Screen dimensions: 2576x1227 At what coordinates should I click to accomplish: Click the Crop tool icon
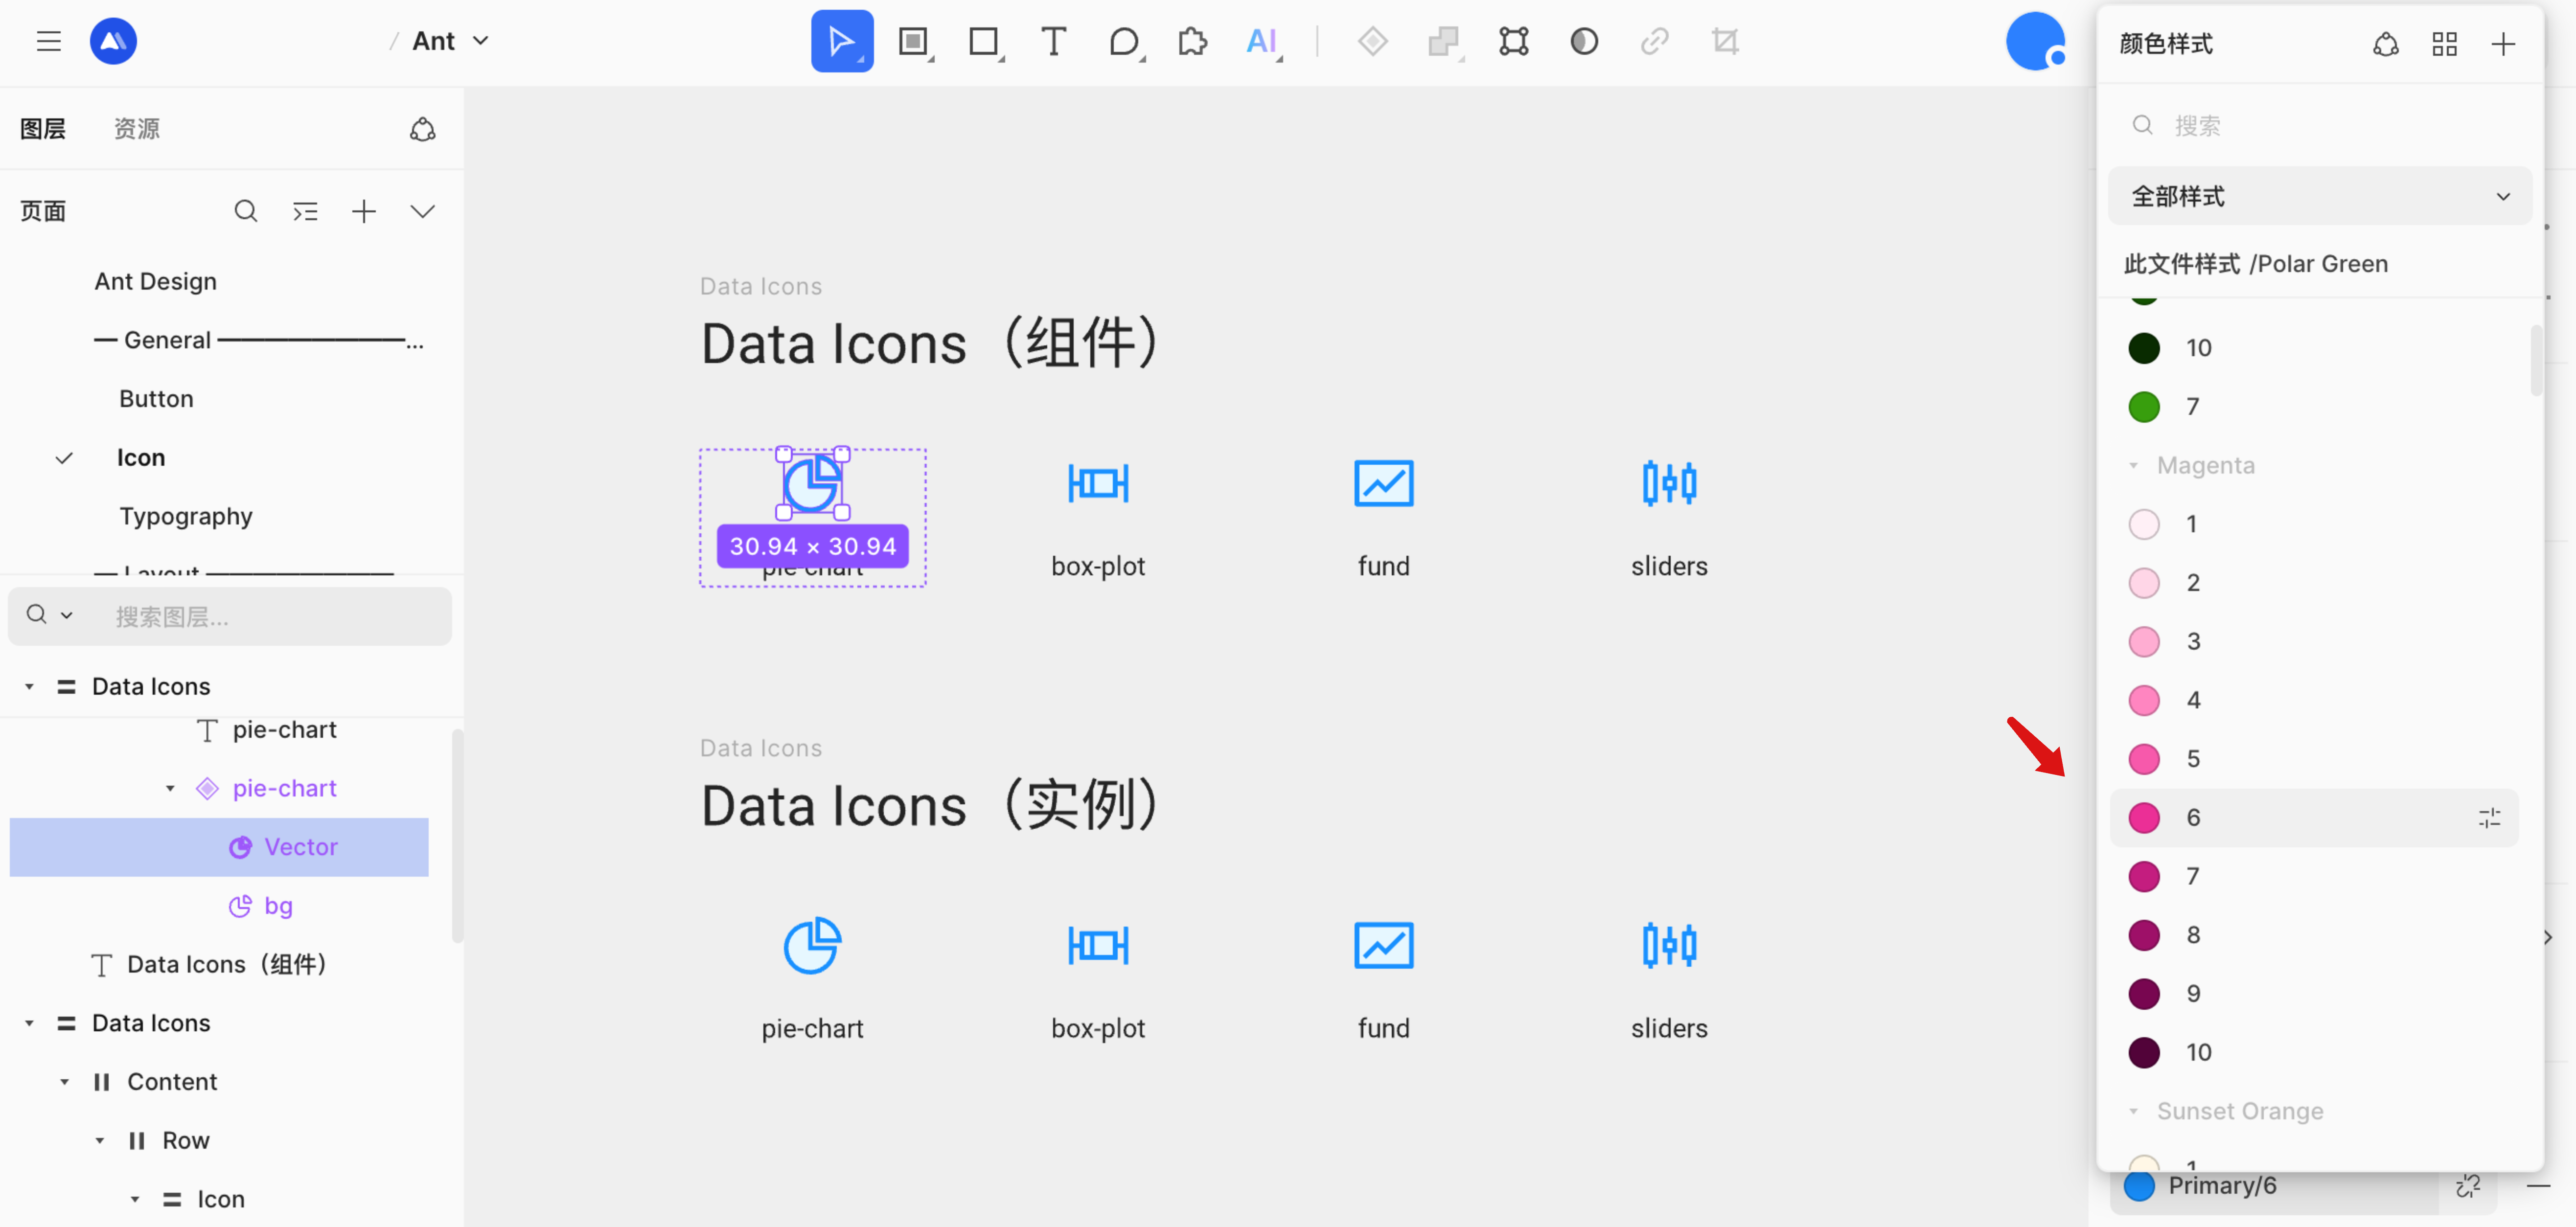(1725, 41)
